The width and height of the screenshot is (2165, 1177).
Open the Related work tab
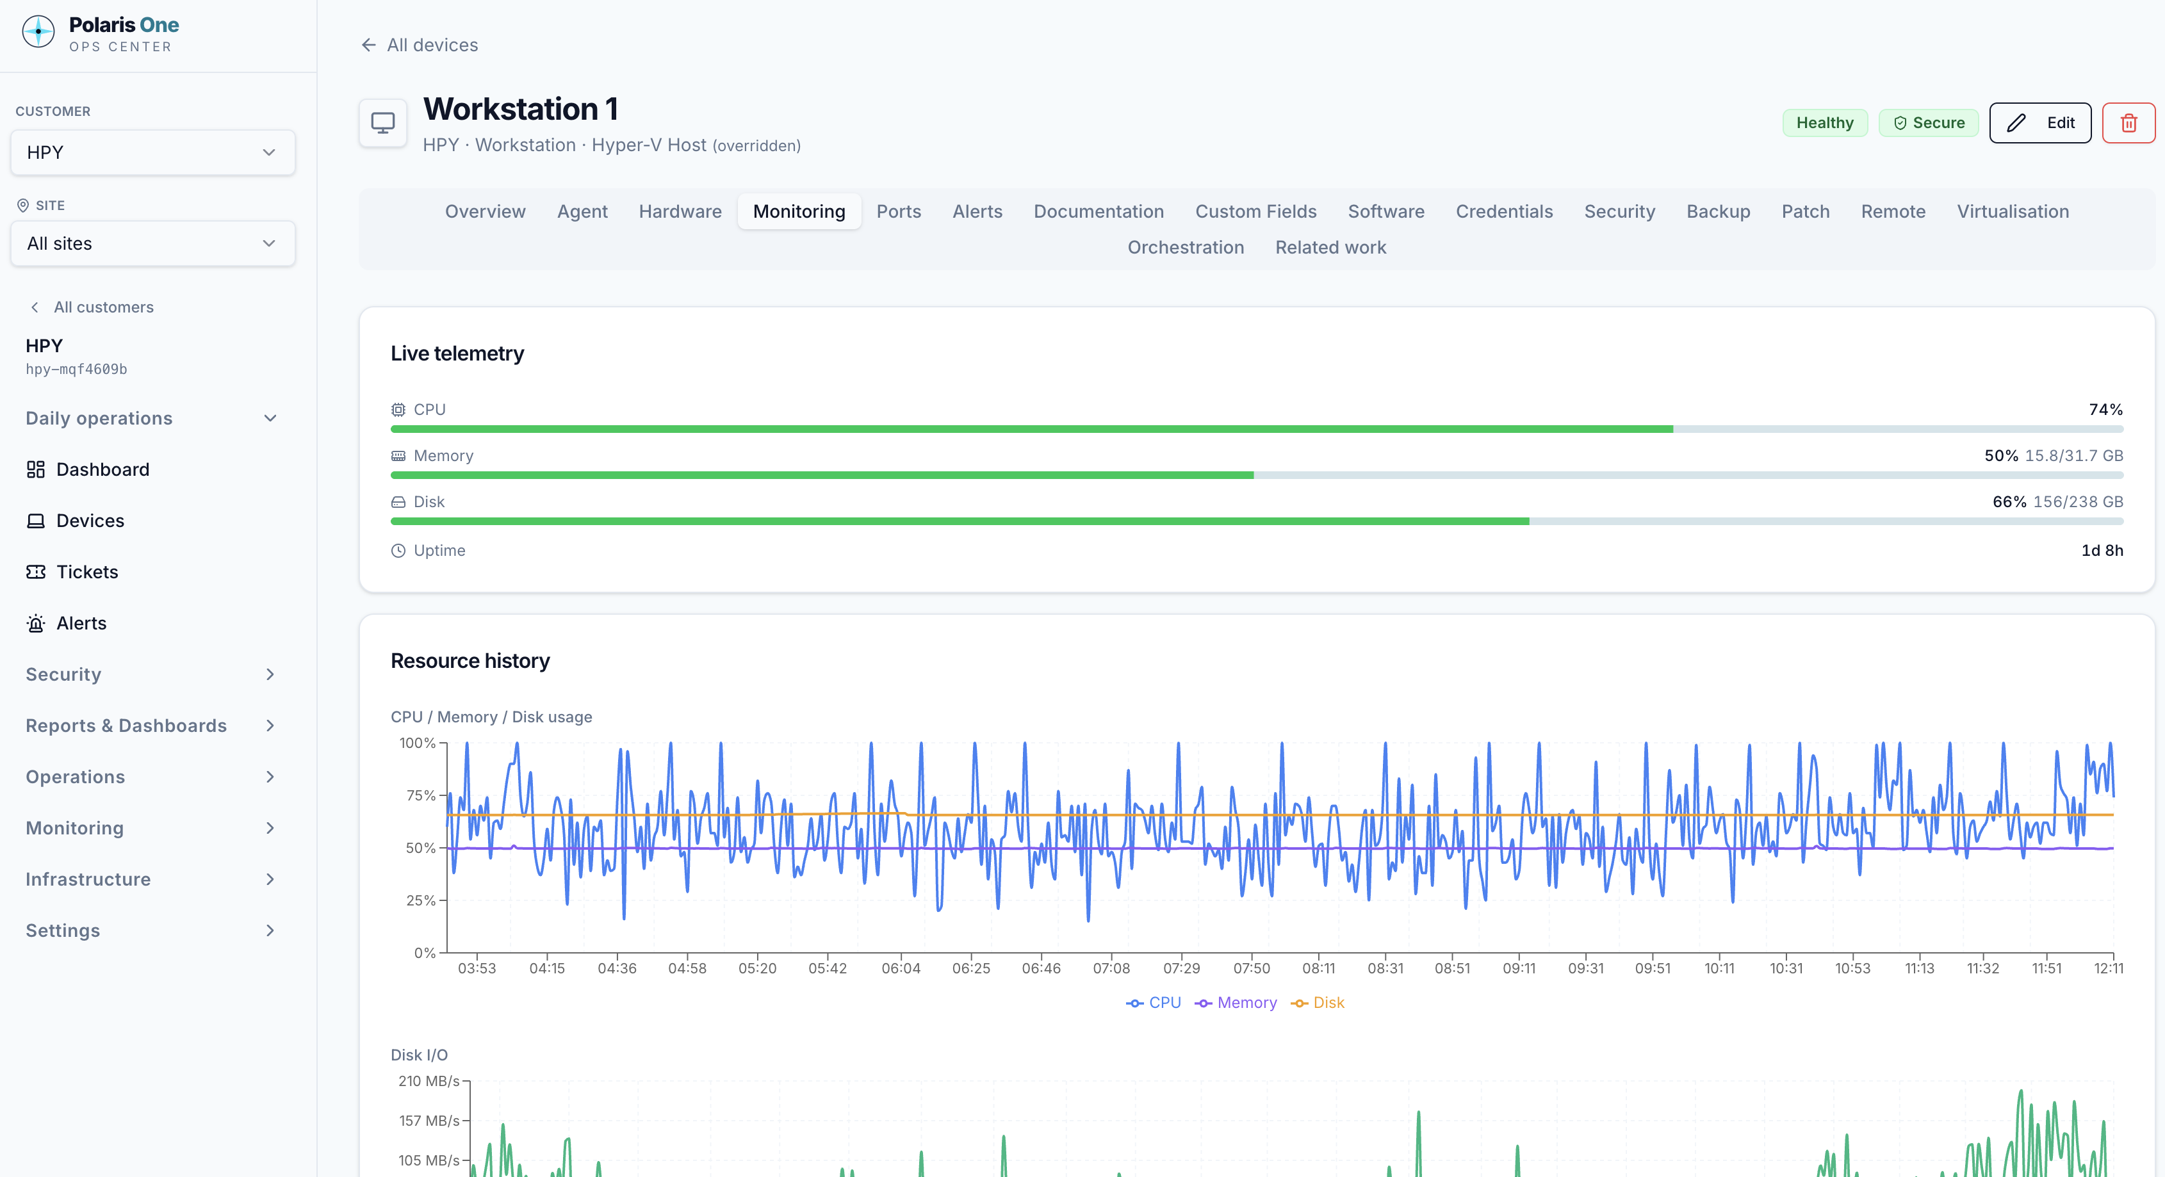[x=1330, y=248]
